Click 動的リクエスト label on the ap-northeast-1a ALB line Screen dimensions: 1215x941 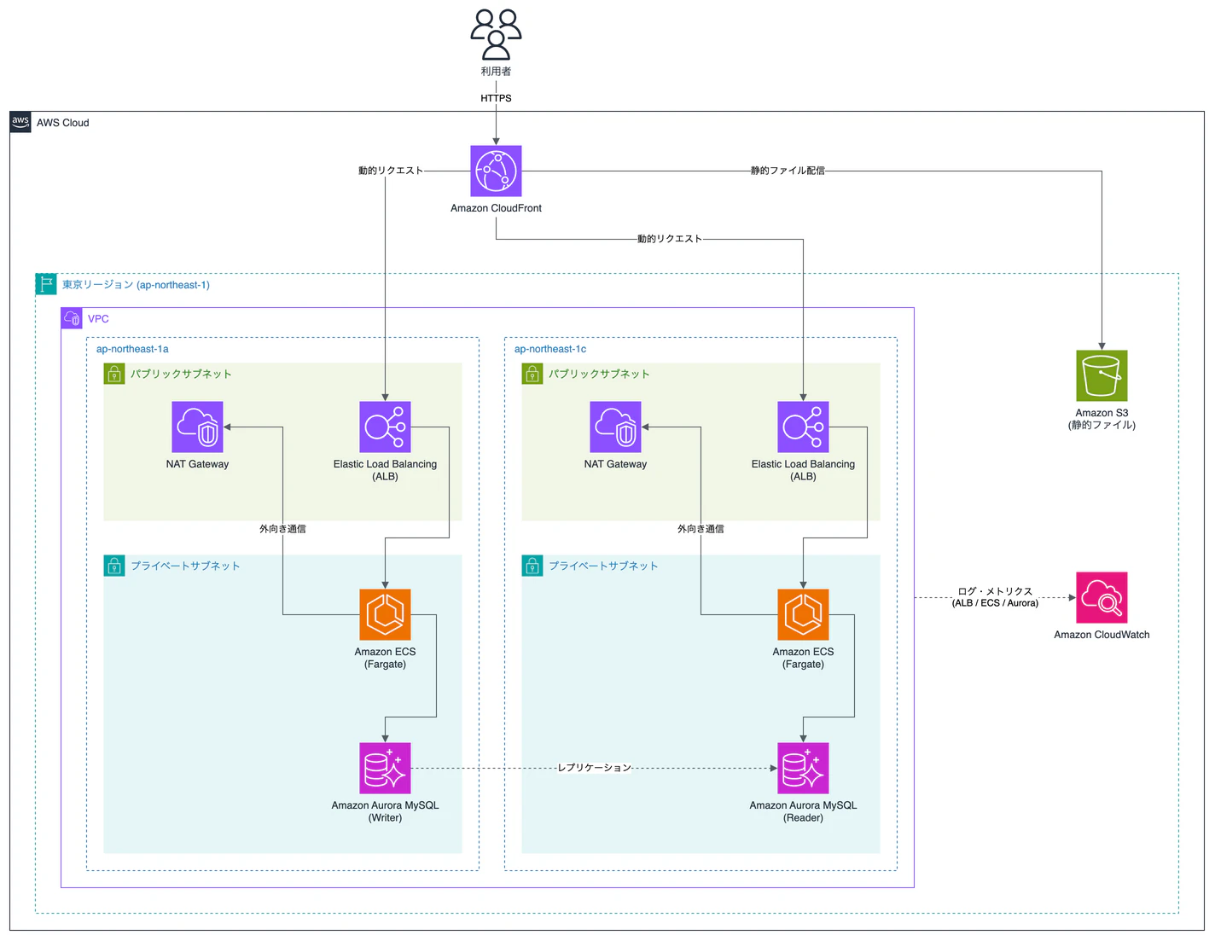pyautogui.click(x=391, y=171)
